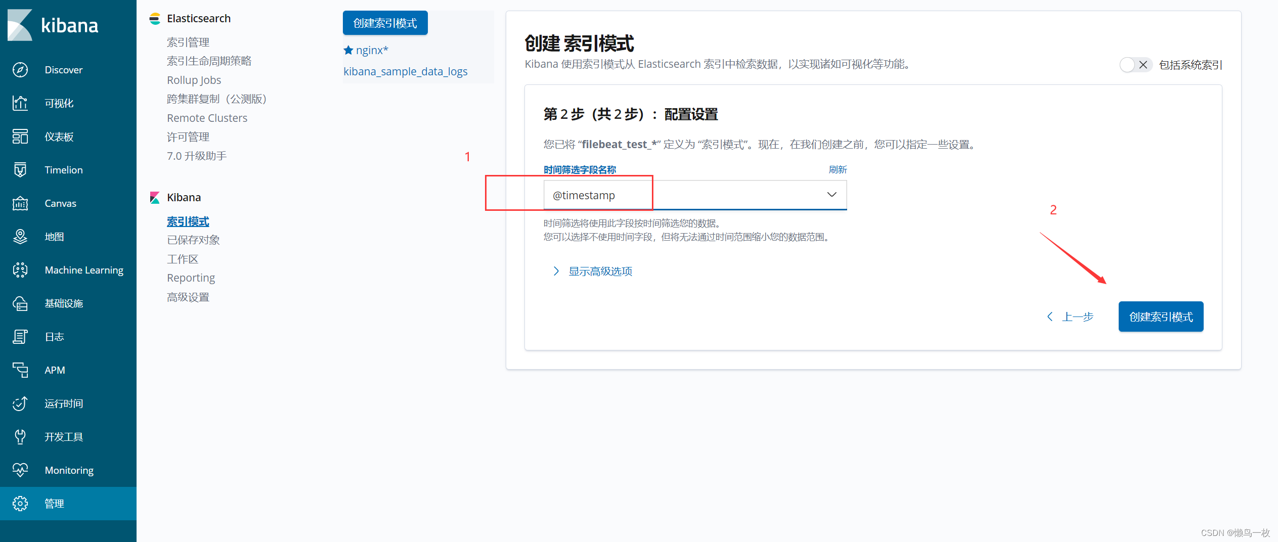Click the 运行时间 sidebar label
This screenshot has width=1278, height=542.
[64, 403]
